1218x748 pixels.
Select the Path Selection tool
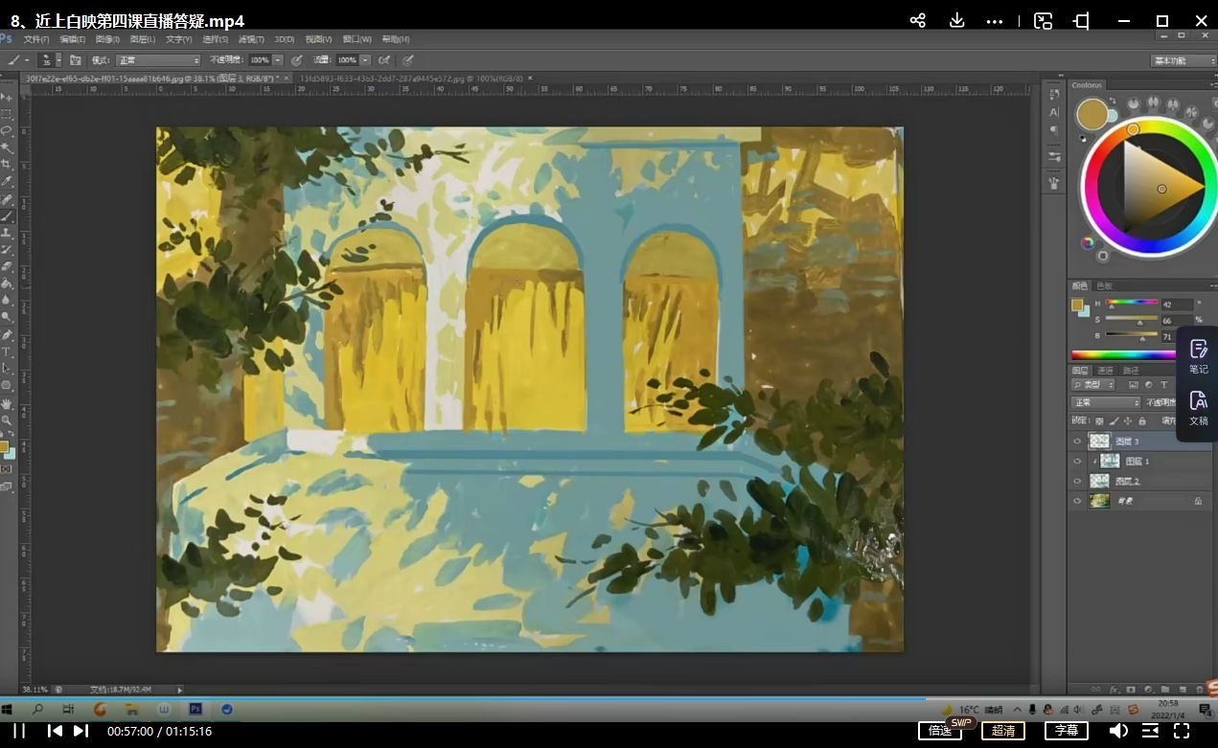click(x=7, y=369)
